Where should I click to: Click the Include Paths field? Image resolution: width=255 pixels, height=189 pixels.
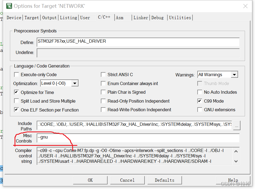point(134,125)
